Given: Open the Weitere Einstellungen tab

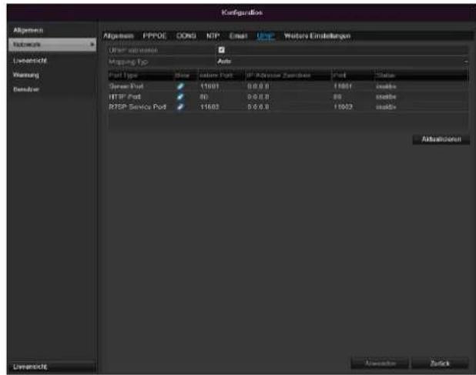Looking at the screenshot, I should pyautogui.click(x=317, y=36).
